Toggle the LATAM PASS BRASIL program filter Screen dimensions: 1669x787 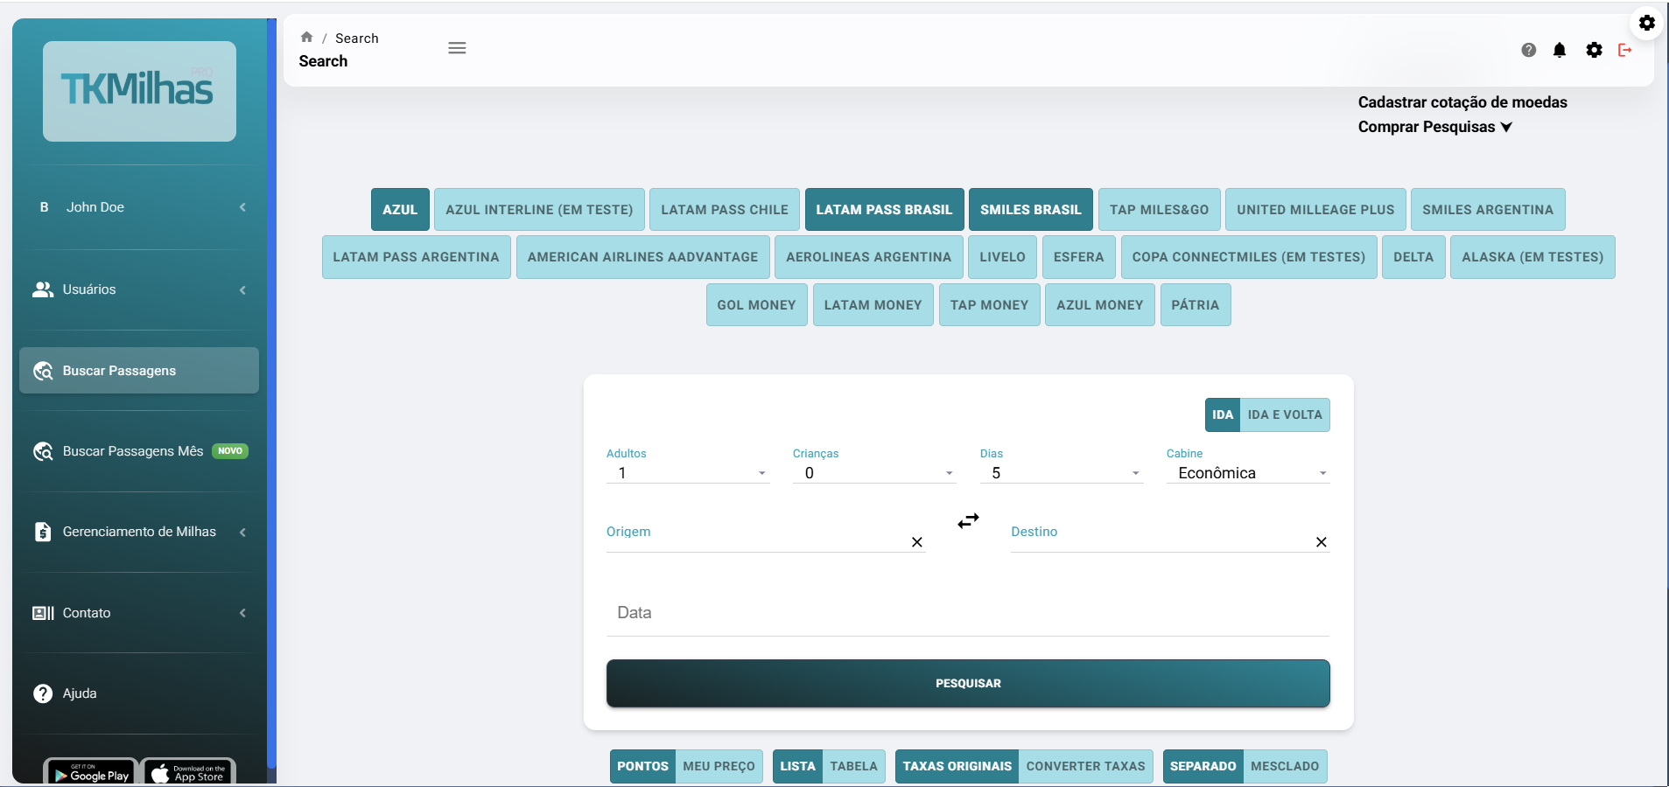tap(884, 210)
